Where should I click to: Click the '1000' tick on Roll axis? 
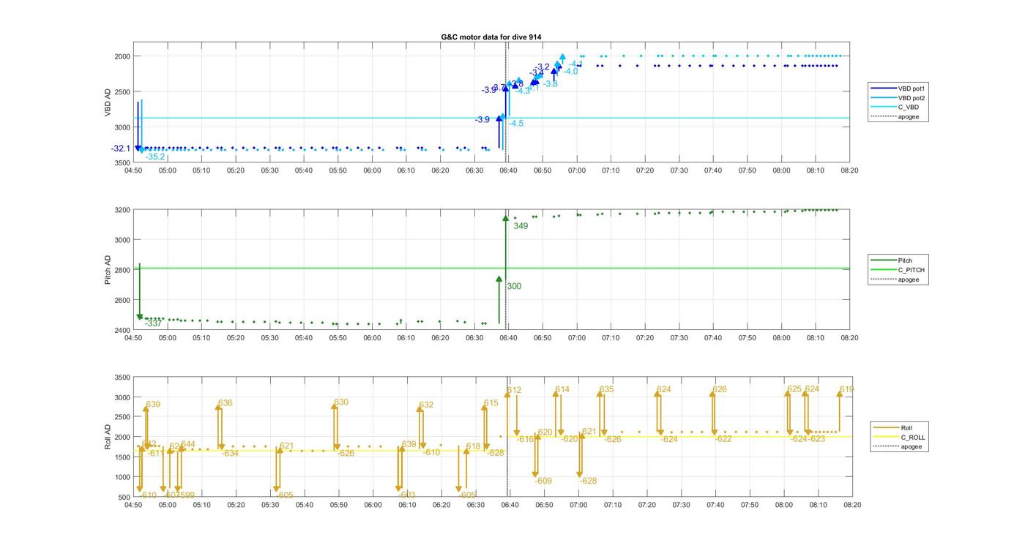tap(122, 477)
